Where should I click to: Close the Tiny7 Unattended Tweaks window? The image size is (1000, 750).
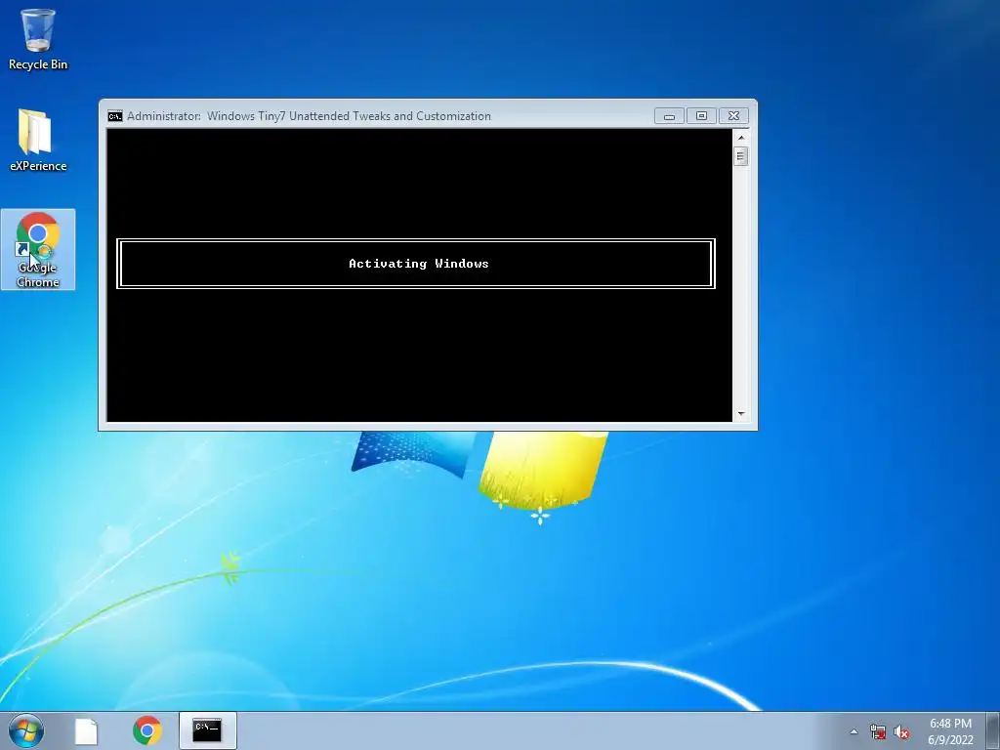[733, 116]
